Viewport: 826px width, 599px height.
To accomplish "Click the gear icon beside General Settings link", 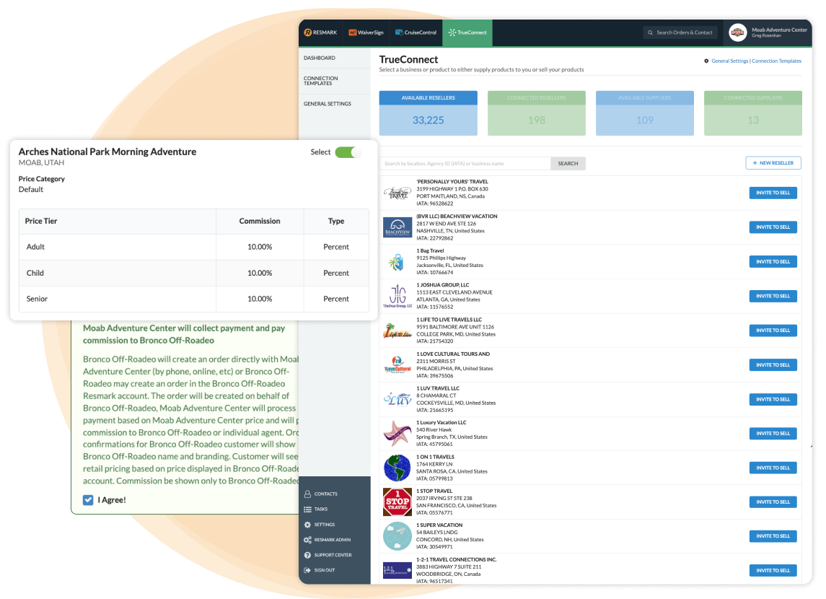I will [706, 61].
